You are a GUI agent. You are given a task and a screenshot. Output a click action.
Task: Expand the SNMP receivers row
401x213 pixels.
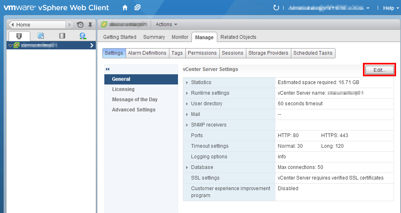click(x=187, y=125)
